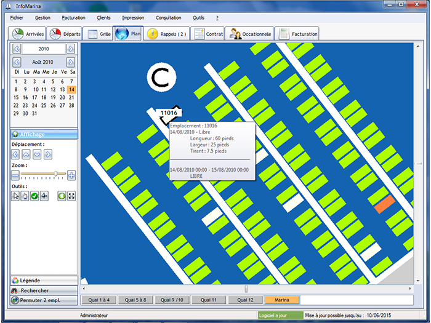The height and width of the screenshot is (323, 431).
Task: Choose the hand pan tool under Outils
Action: (25, 196)
